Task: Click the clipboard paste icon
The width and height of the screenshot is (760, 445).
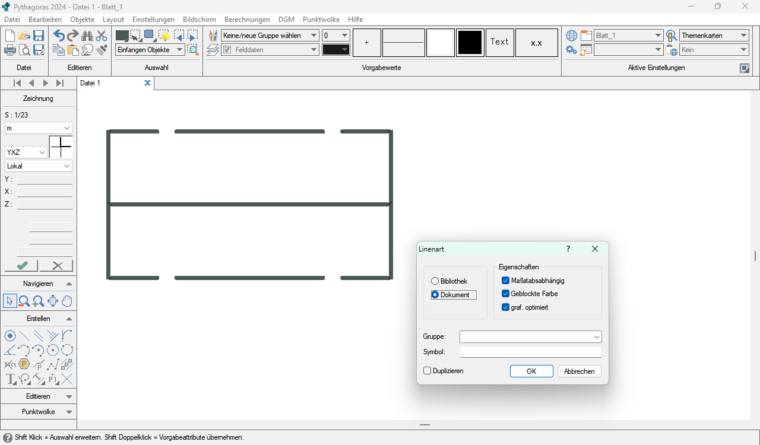Action: pyautogui.click(x=73, y=50)
